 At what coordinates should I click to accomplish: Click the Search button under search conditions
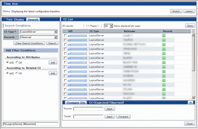coord(52,43)
